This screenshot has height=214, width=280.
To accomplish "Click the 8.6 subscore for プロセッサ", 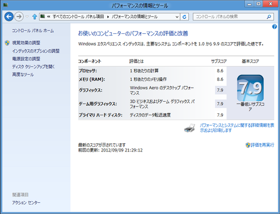I will point(220,71).
